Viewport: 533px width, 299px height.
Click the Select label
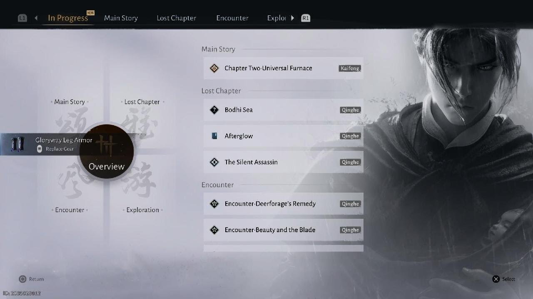(508, 279)
